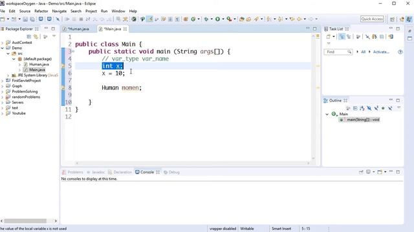Select the Java perspective icon at far right
Screen dimensions: 414x232
point(409,19)
